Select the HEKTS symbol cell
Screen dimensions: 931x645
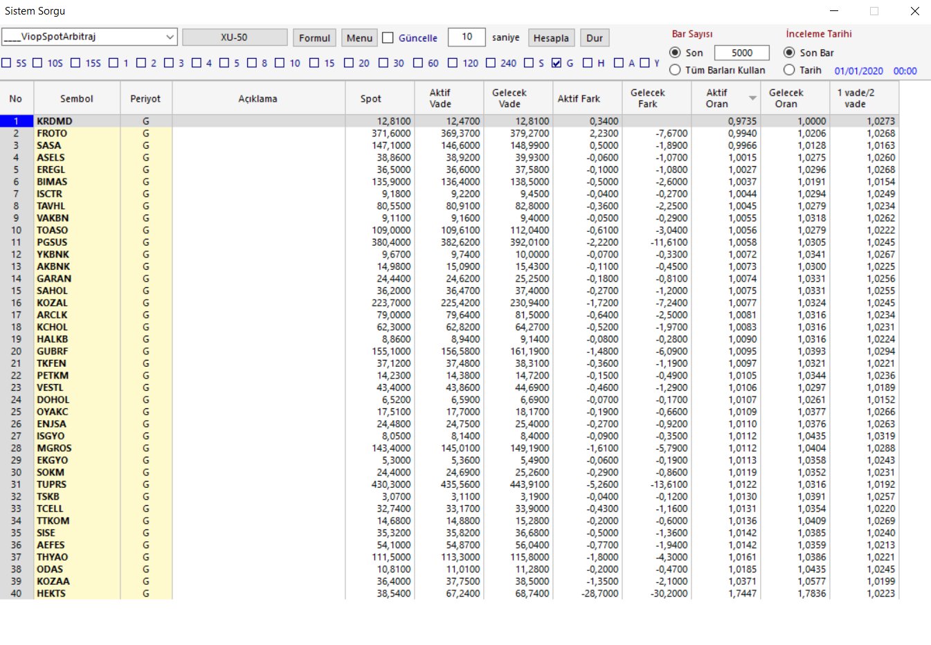77,593
